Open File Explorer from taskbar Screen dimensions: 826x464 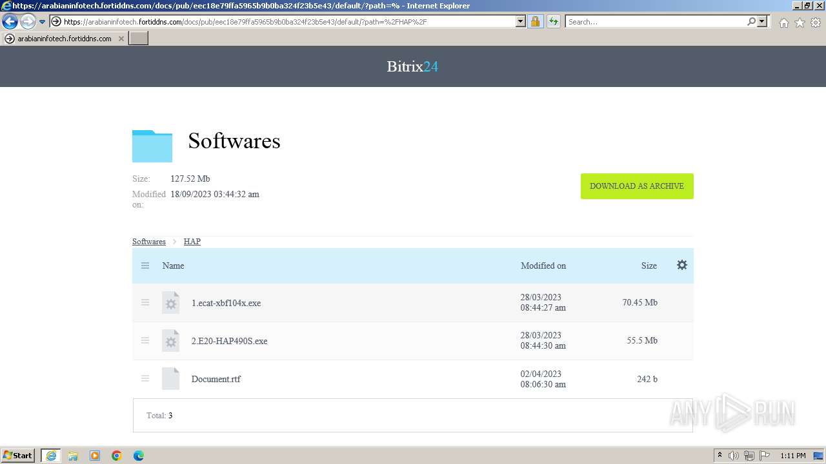pyautogui.click(x=73, y=456)
